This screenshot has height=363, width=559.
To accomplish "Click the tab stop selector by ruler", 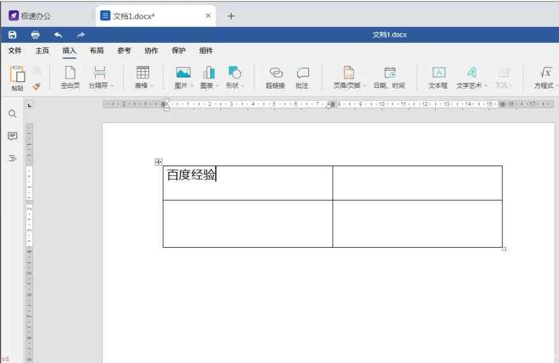I will coord(29,104).
